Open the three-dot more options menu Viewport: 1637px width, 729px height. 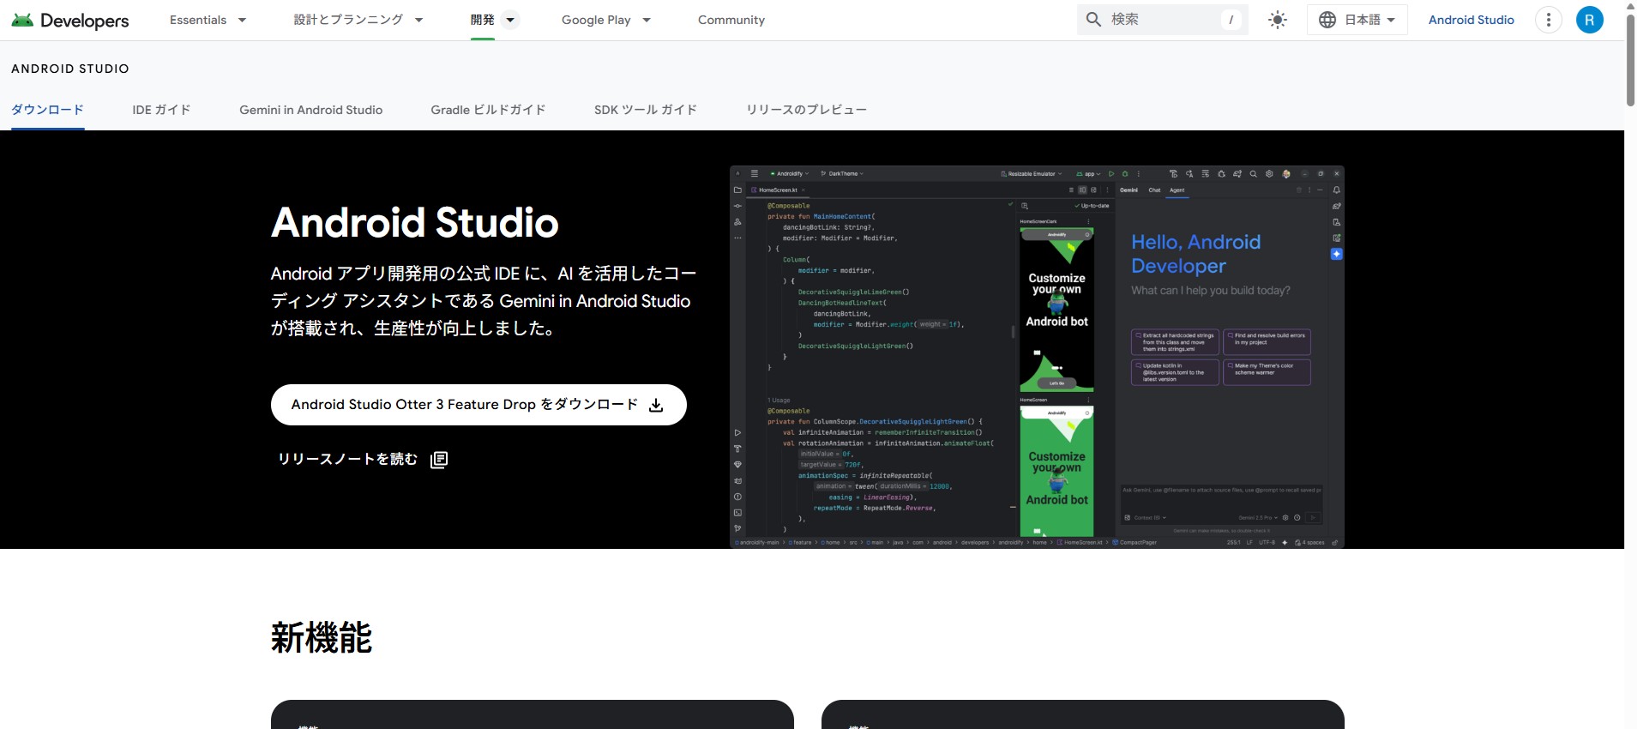(1549, 20)
